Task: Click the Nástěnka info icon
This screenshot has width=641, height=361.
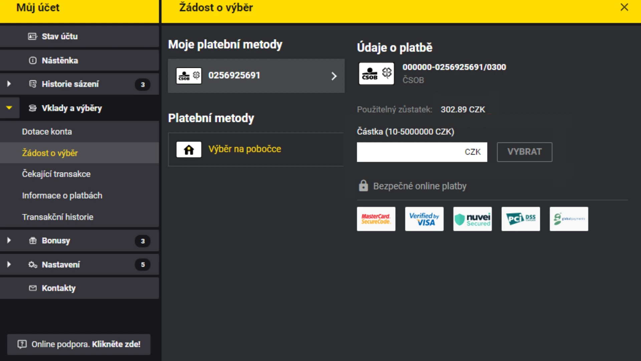Action: [x=32, y=61]
